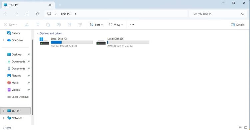The height and width of the screenshot is (130, 250).
Task: Click the Copy toolbar icon
Action: click(x=37, y=25)
